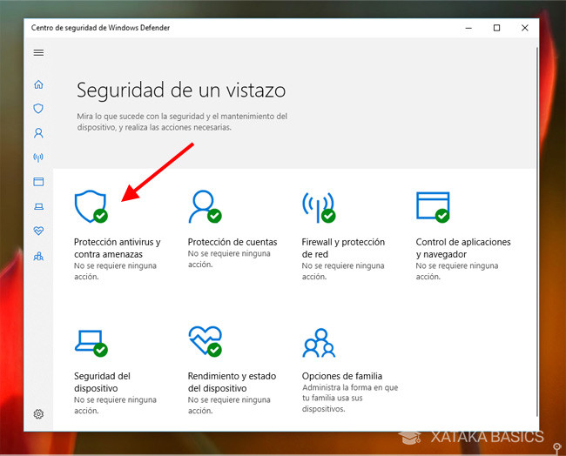The image size is (566, 456).
Task: Open the hamburger navigation menu
Action: (38, 53)
